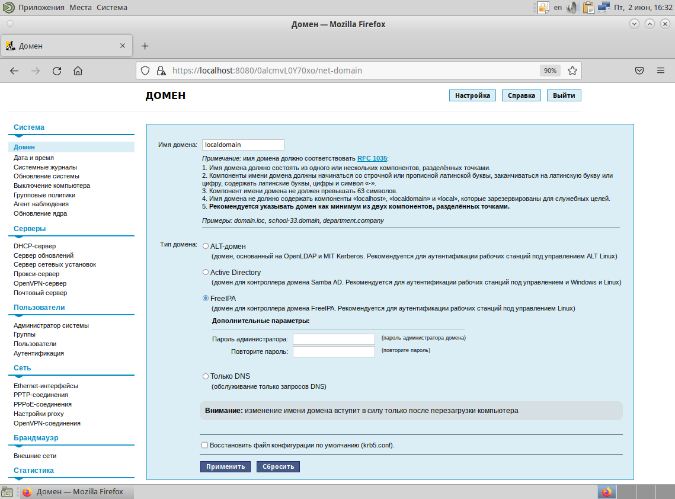Screen dimensions: 675x499
Task: Open the Справка help button
Action: coord(522,95)
